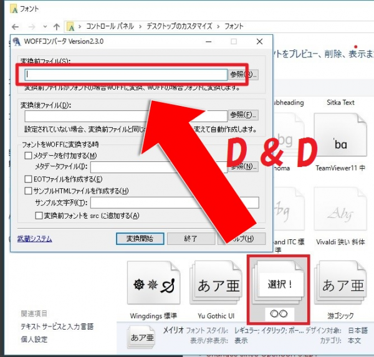Browse metadata file with 参照(N)
The image size is (374, 357).
click(243, 166)
